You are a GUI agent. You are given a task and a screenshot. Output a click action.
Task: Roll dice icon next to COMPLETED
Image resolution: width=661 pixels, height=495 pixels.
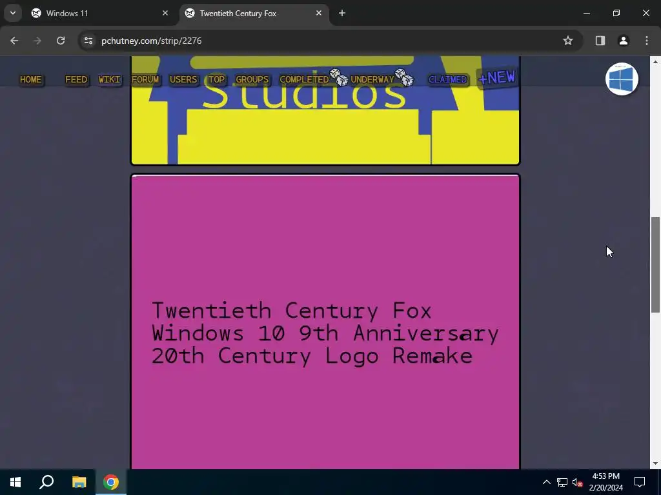click(338, 77)
